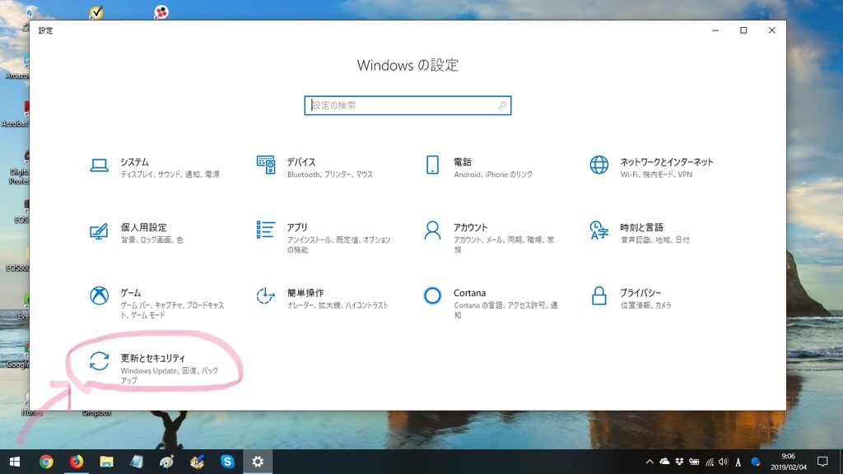Open the Wi-Fi network tray icon
This screenshot has height=474, width=843.
click(709, 462)
